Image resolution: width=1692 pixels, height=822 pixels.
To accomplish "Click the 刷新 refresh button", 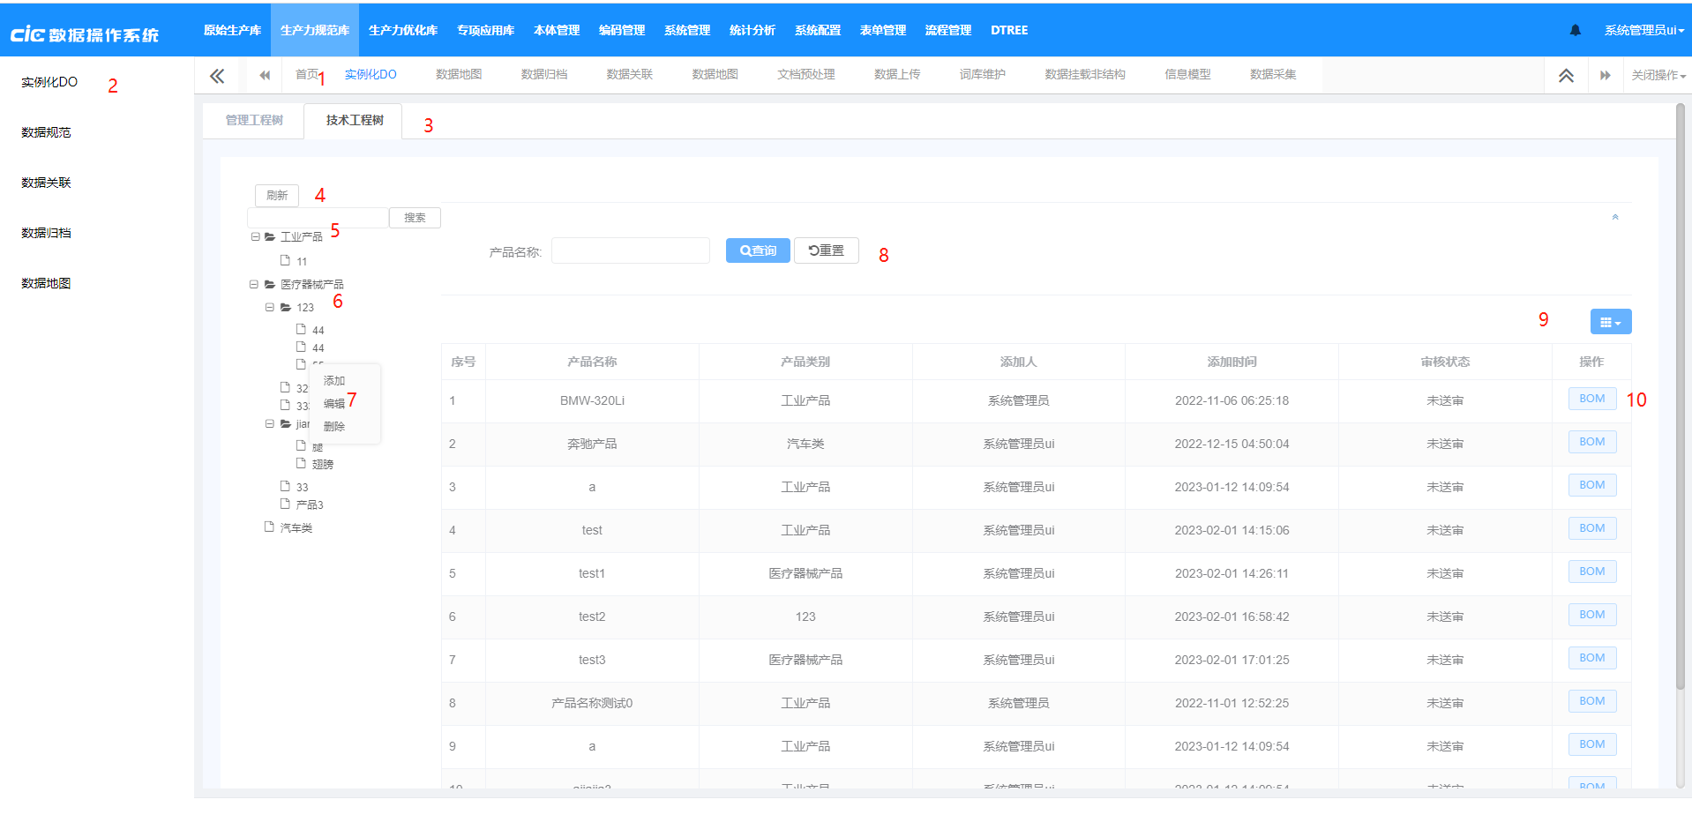I will pyautogui.click(x=276, y=195).
